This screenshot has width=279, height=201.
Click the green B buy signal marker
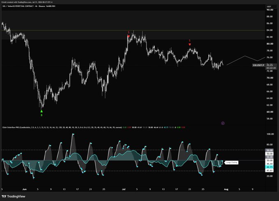pyautogui.click(x=41, y=113)
